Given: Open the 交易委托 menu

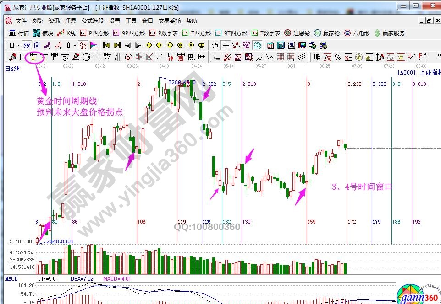Looking at the screenshot, I should 170,21.
